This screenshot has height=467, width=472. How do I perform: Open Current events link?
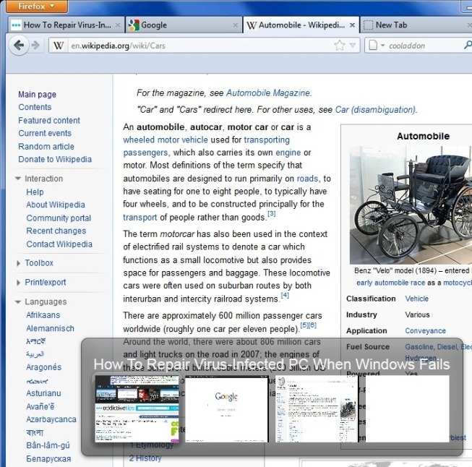(x=45, y=133)
